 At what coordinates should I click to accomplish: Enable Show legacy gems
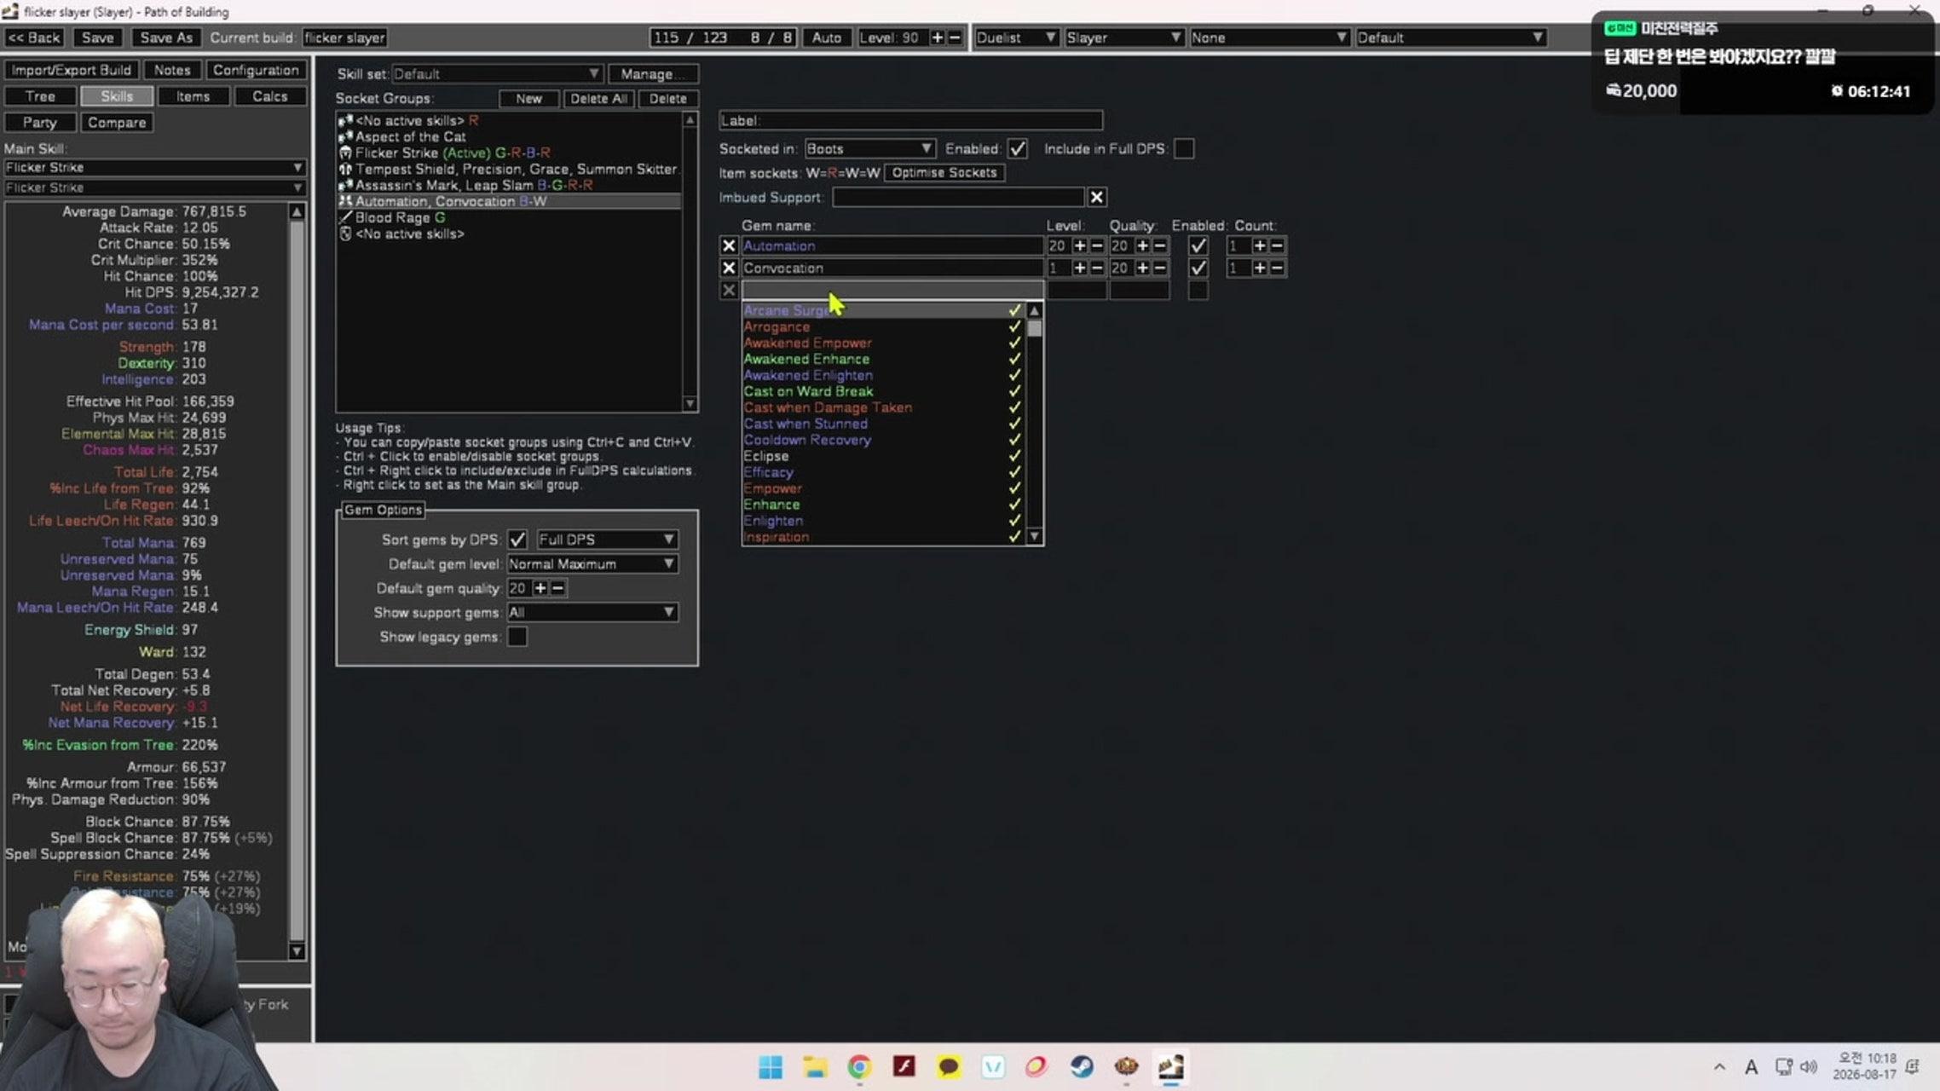coord(517,637)
